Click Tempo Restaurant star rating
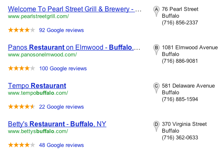 point(21,107)
